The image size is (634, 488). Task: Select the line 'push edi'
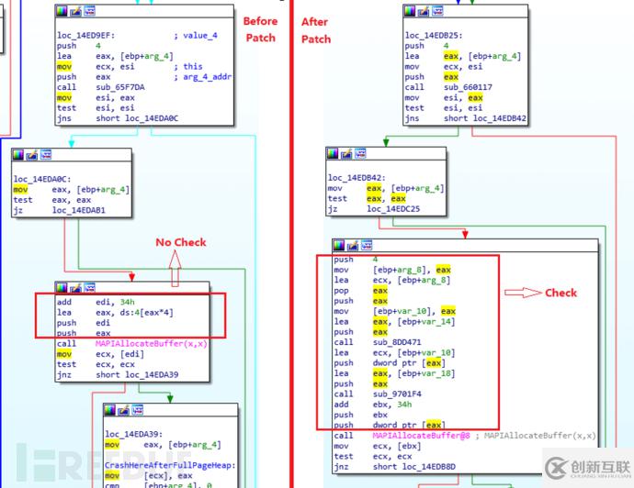click(84, 323)
